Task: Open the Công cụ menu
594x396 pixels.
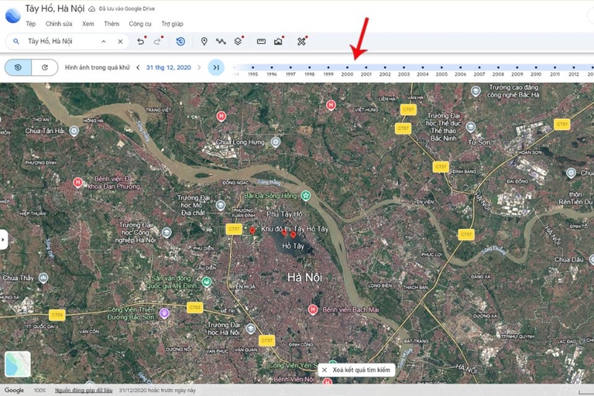Action: pos(140,24)
